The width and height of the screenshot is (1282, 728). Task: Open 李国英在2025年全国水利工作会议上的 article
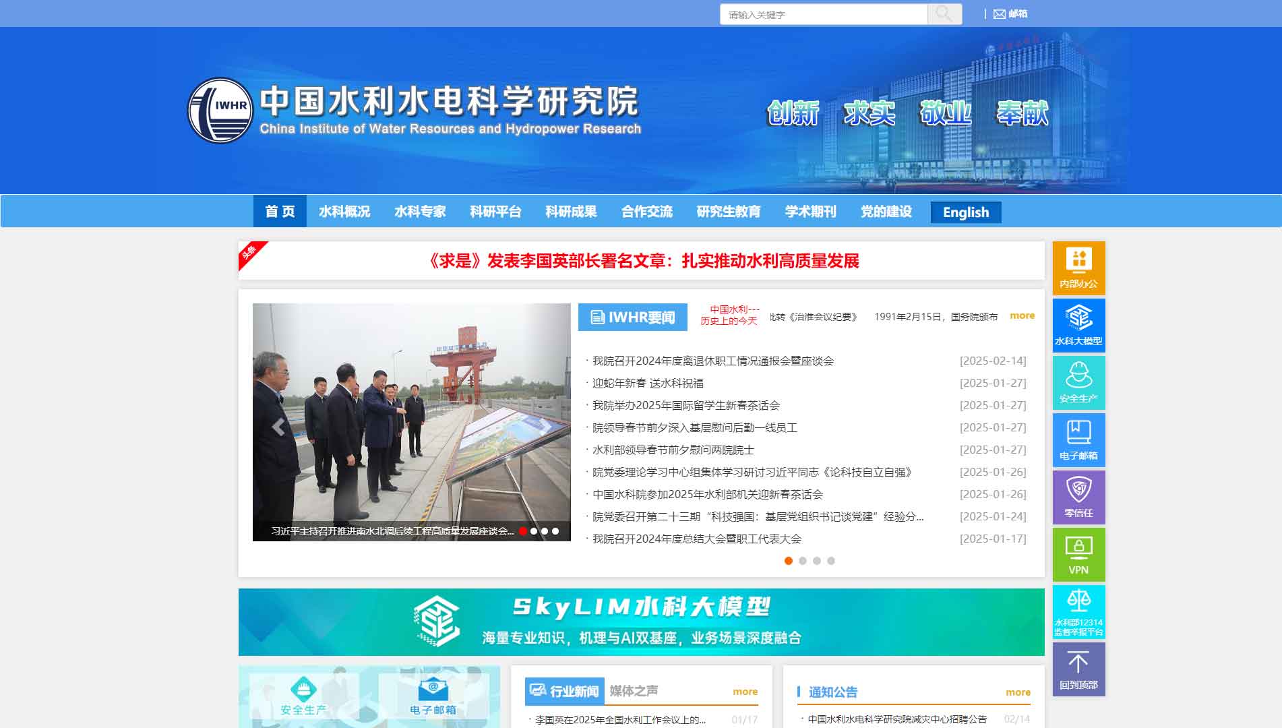pyautogui.click(x=620, y=720)
